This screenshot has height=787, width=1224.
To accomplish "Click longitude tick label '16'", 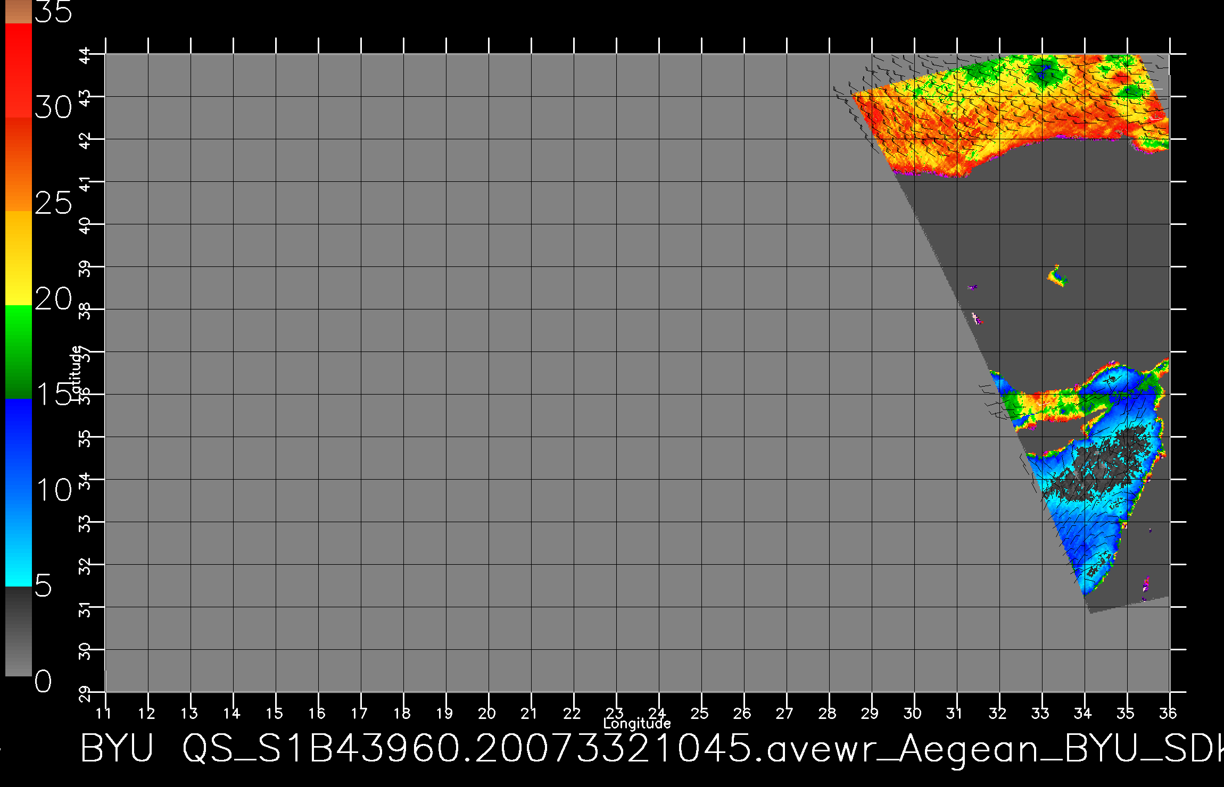I will pos(317,713).
